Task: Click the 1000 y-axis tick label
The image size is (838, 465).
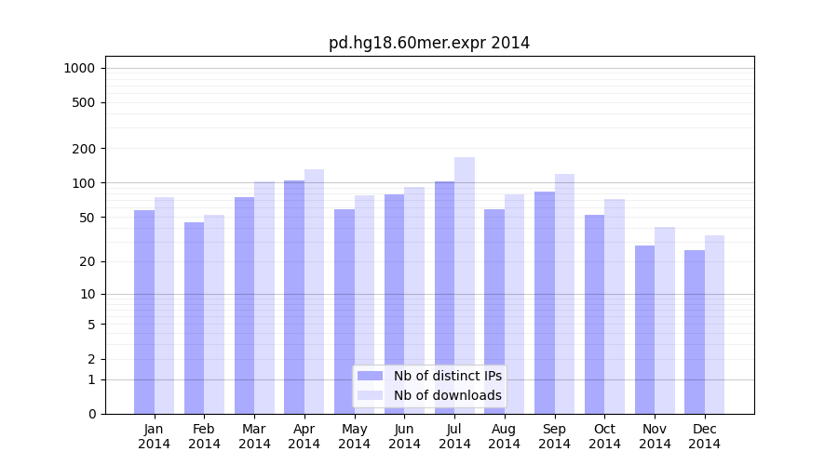Action: point(79,68)
